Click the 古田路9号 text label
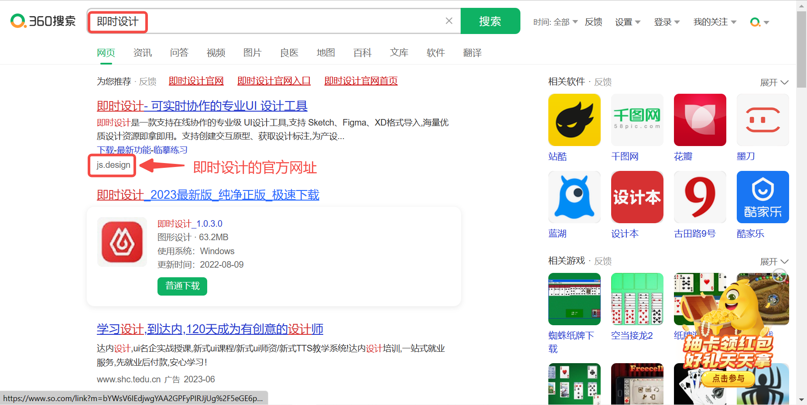This screenshot has width=807, height=405. tap(695, 234)
